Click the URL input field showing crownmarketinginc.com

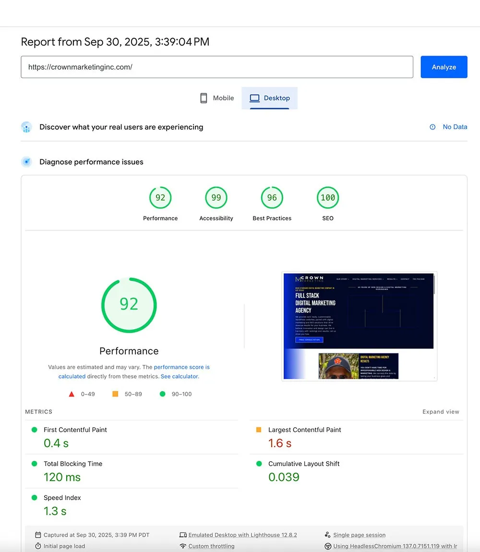[216, 67]
